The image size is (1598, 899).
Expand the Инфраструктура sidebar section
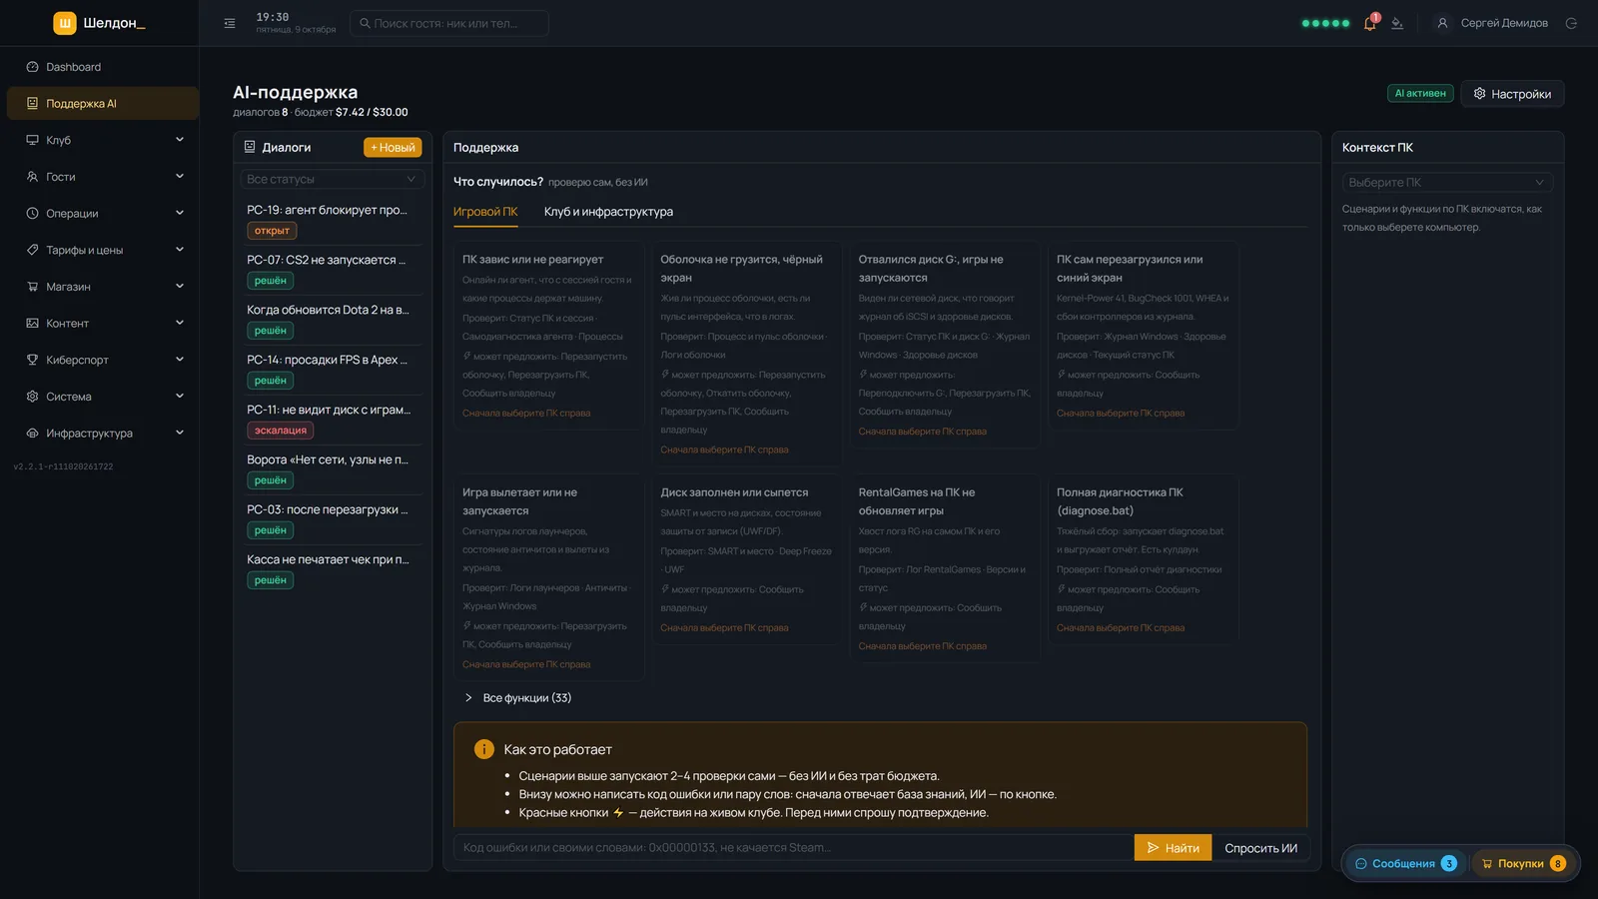click(x=103, y=433)
